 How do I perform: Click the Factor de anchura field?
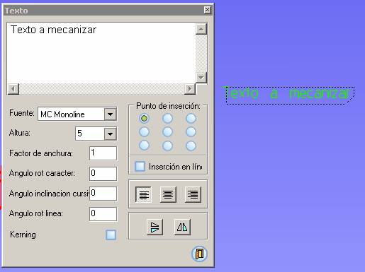103,153
